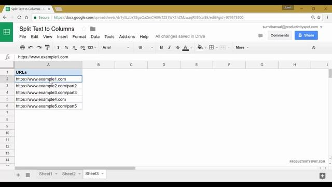The image size is (332, 187).
Task: Click the Print icon in toolbar
Action: pyautogui.click(x=22, y=47)
